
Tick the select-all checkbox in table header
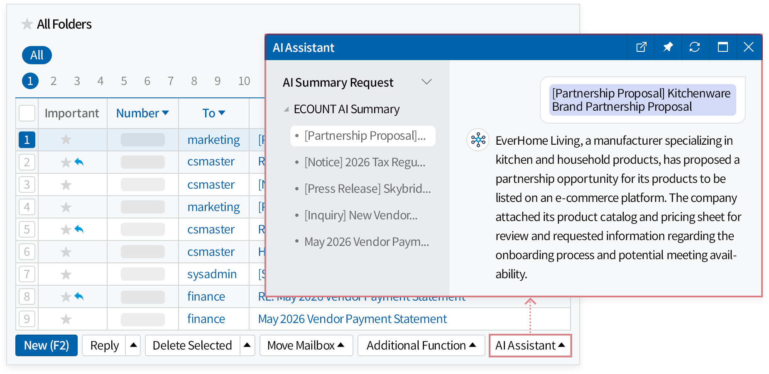pos(27,113)
